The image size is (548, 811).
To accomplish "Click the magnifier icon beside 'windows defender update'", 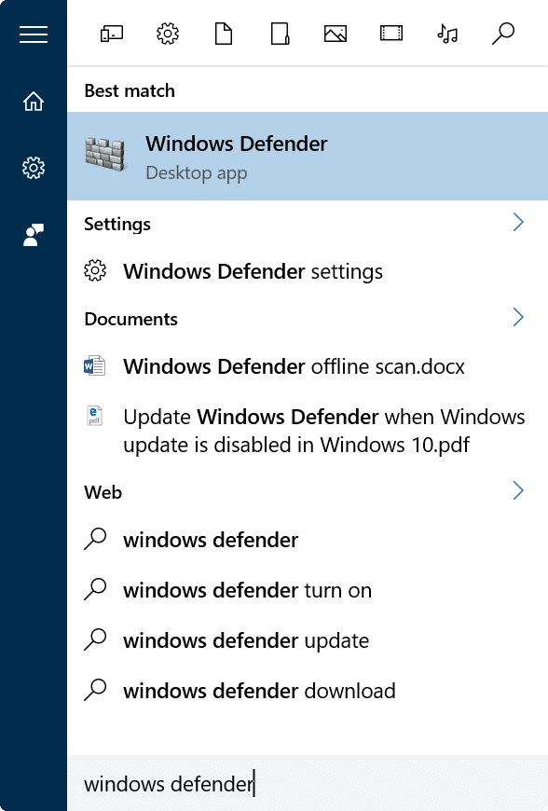I will click(95, 639).
